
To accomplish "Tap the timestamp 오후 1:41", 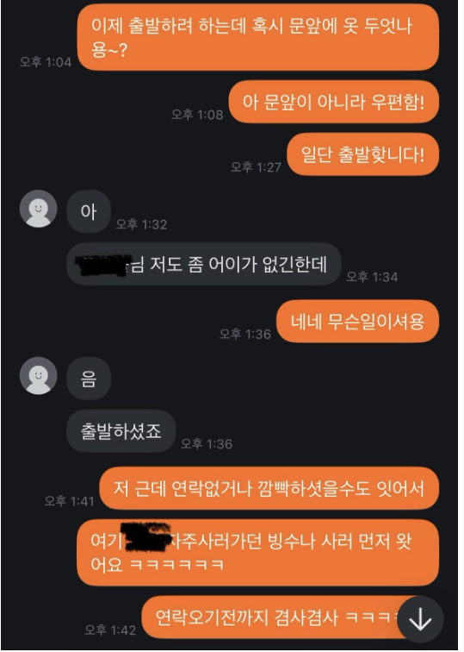I will point(70,501).
